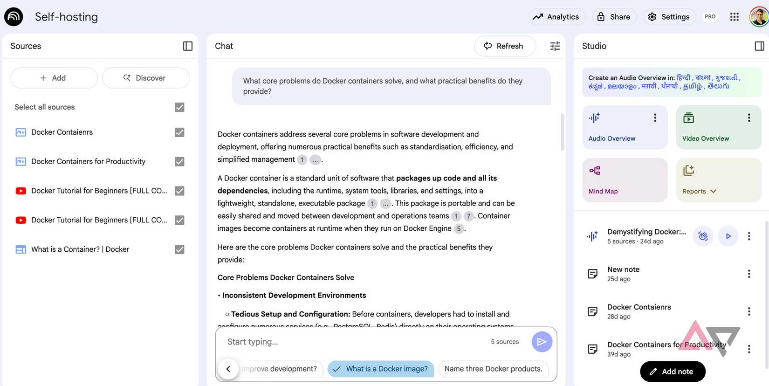Image resolution: width=769 pixels, height=386 pixels.
Task: Click in the Start typing chat field
Action: [326, 341]
